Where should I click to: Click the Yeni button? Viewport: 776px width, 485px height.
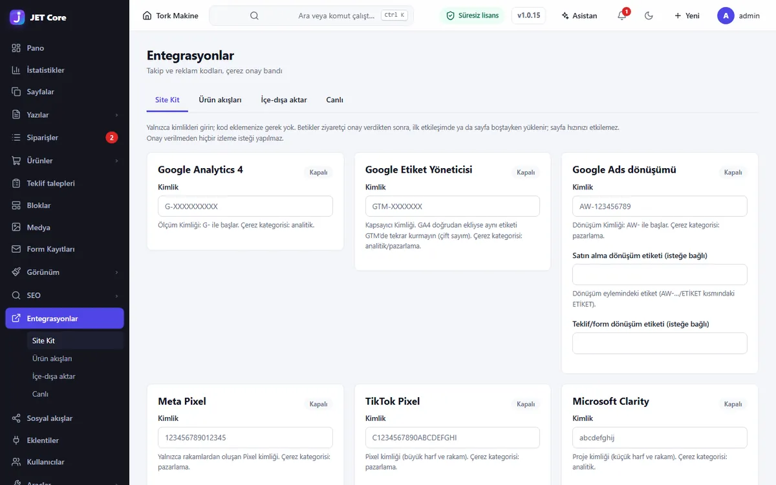coord(686,16)
